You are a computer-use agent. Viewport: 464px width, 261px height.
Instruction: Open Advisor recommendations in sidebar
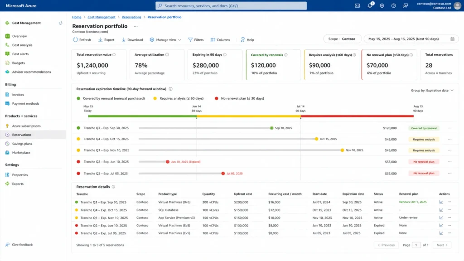tap(31, 72)
